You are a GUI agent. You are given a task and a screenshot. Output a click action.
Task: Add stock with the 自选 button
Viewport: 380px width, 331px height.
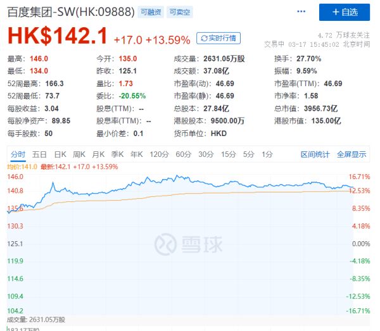click(x=344, y=12)
